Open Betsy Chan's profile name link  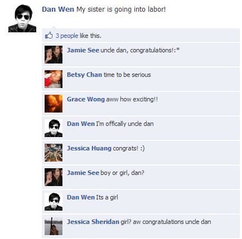[84, 75]
